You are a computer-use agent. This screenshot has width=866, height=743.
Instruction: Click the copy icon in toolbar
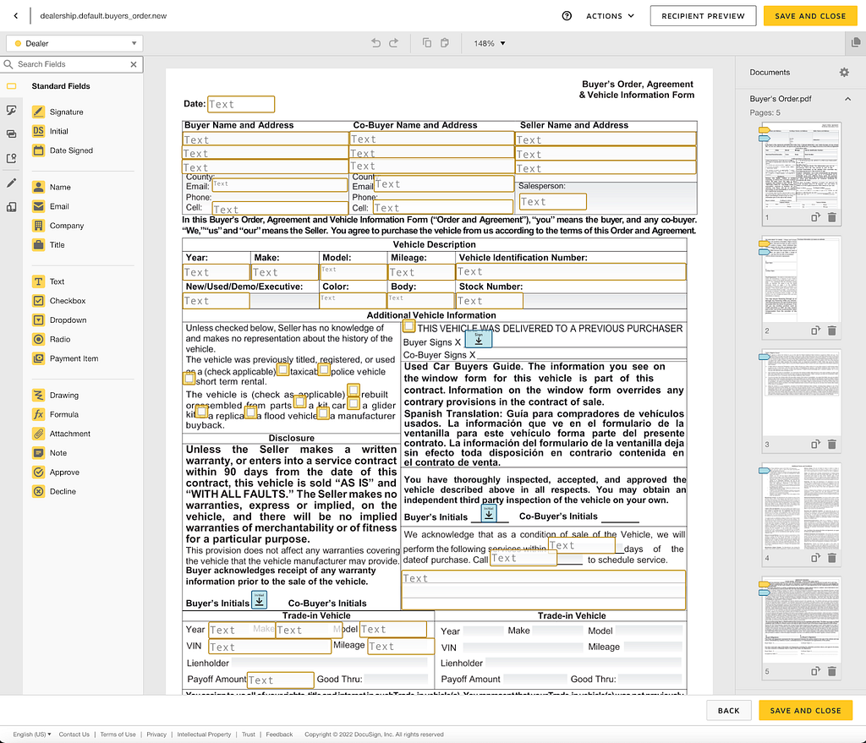pos(427,43)
